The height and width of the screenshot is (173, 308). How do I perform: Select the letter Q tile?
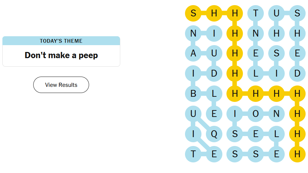[x=214, y=134]
